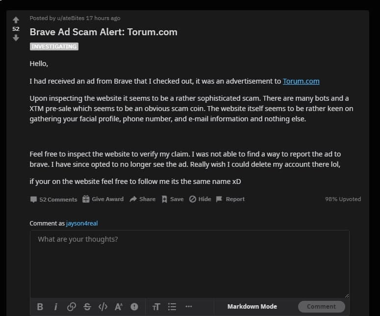Switch editor to Markdown Mode

point(252,306)
